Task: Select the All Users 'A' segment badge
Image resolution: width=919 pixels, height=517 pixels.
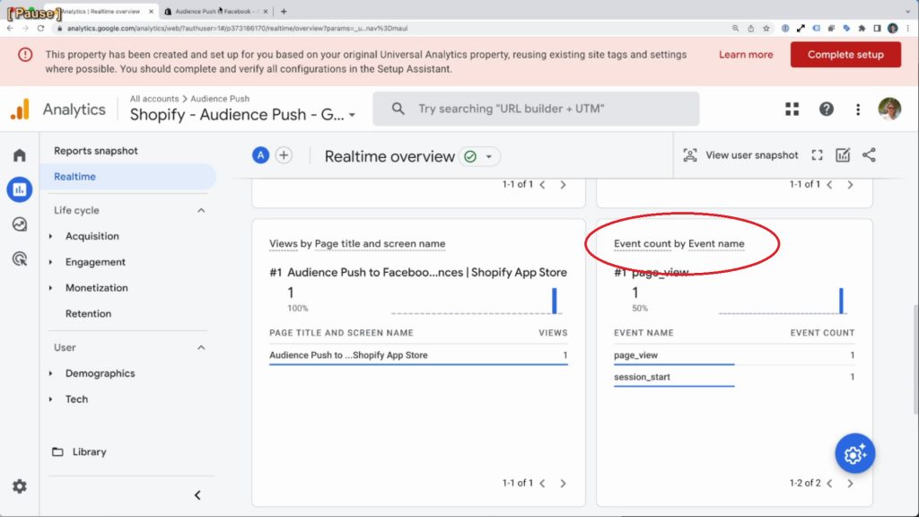Action: coord(260,155)
